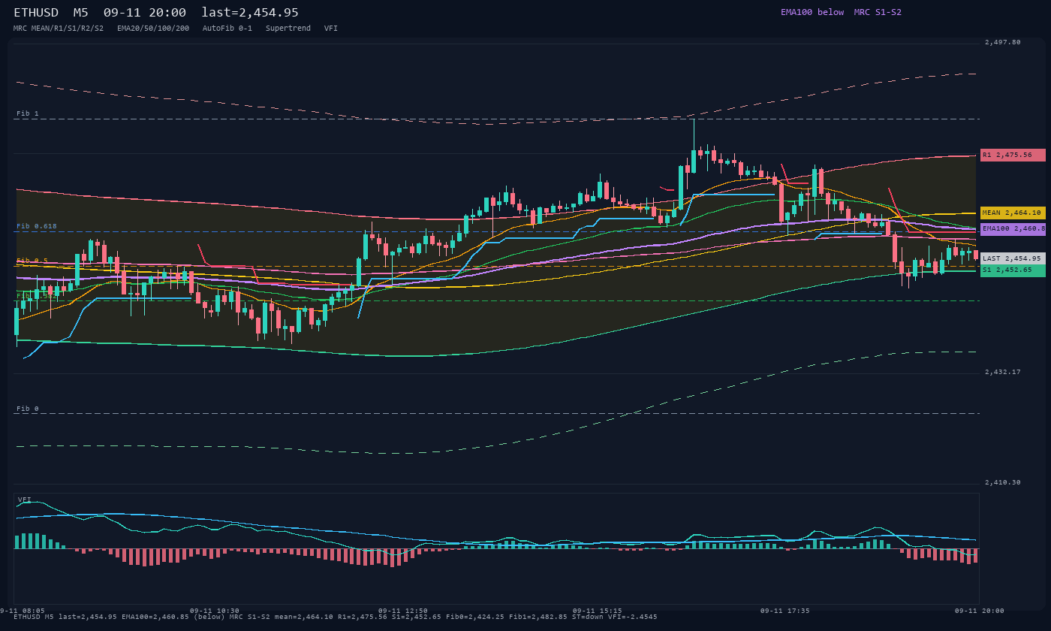Screen dimensions: 1051x631
Task: Click the last=2,454.95 value in the title
Action: tap(250, 12)
